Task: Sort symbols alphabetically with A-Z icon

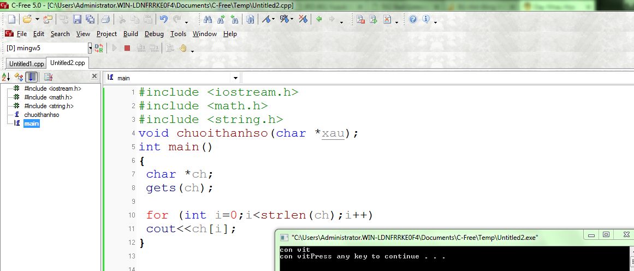Action: [6, 77]
